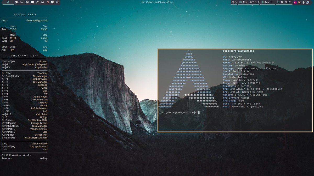
Task: Click the dmenu shortcut row
Action: [x=24, y=62]
